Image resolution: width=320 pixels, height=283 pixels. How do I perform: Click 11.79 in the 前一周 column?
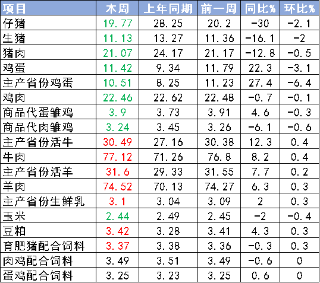(x=219, y=68)
